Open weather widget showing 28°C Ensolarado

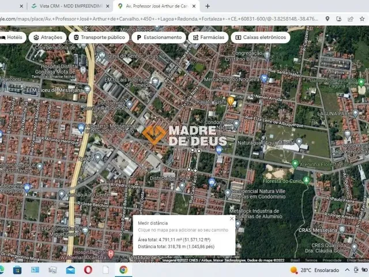[315, 270]
